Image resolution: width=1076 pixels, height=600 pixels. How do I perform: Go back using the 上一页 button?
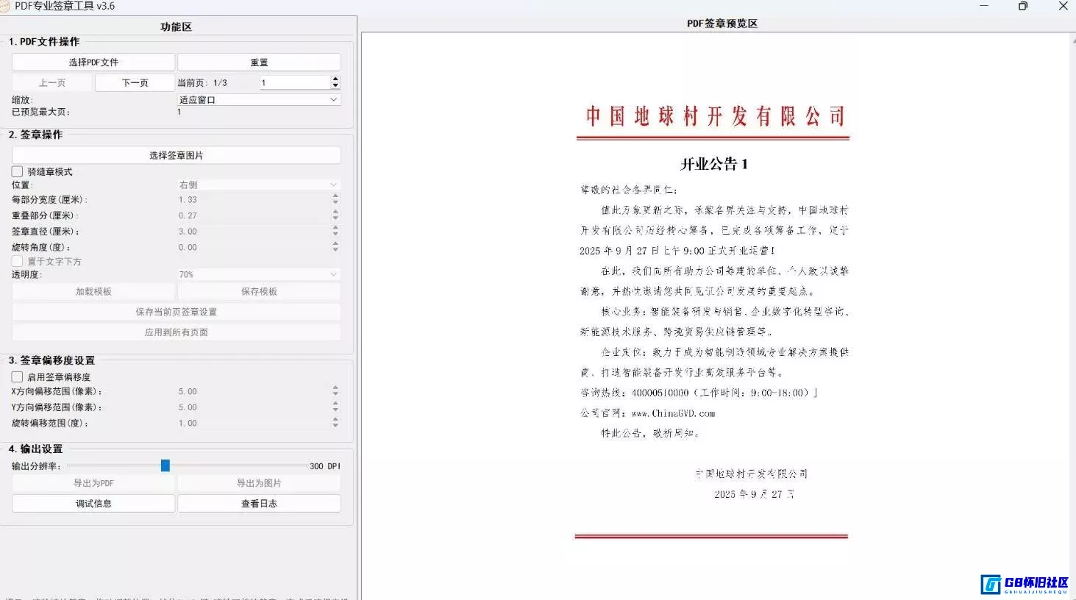(x=51, y=82)
